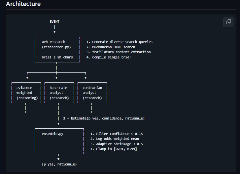Click "(researcher.py)" in the diagram
Image resolution: width=240 pixels, height=174 pixels.
coord(56,47)
